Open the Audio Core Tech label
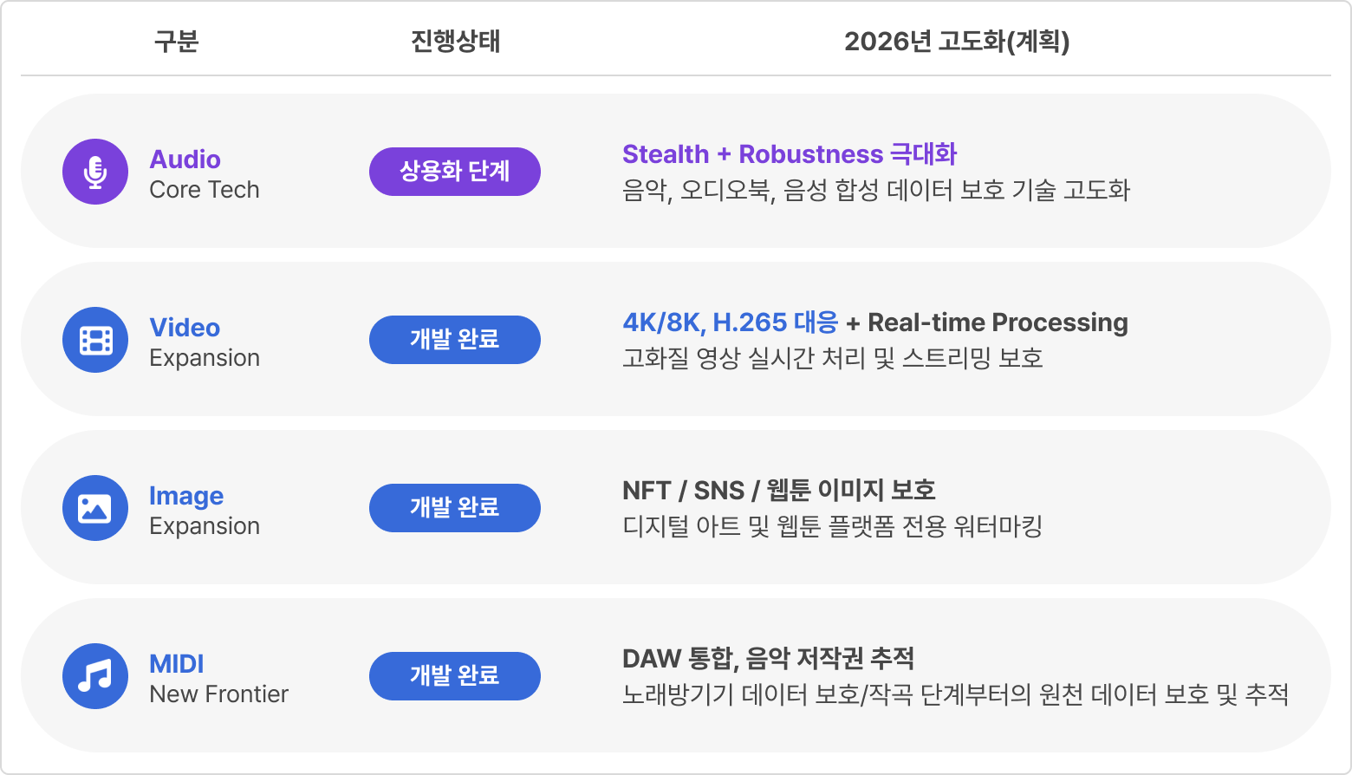This screenshot has width=1352, height=775. coord(205,174)
